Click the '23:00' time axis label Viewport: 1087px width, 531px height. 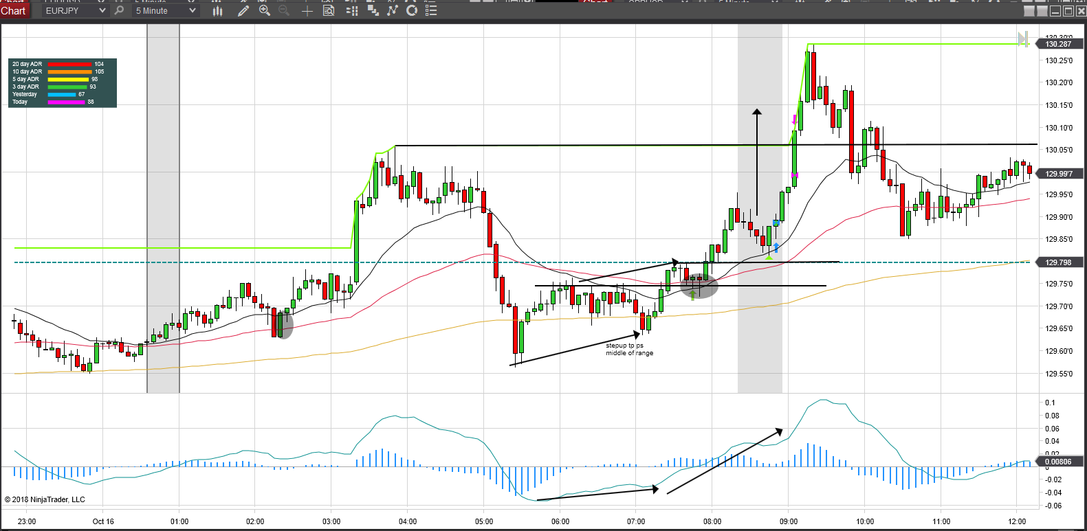click(x=27, y=521)
